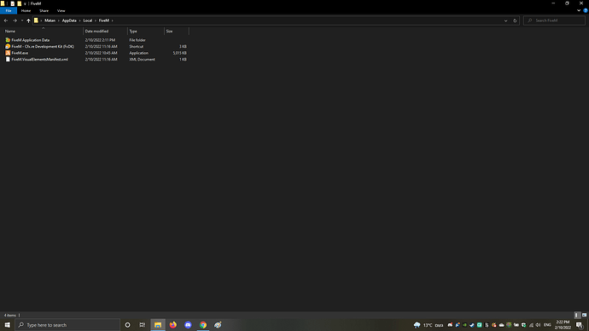Open the Windows Start menu

[8, 325]
